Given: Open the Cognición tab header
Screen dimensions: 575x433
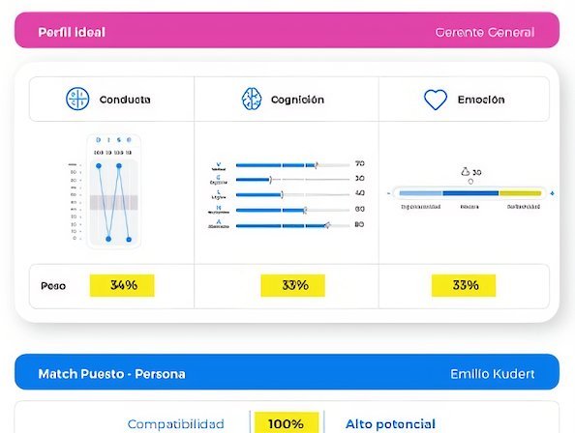Looking at the screenshot, I should [287, 100].
